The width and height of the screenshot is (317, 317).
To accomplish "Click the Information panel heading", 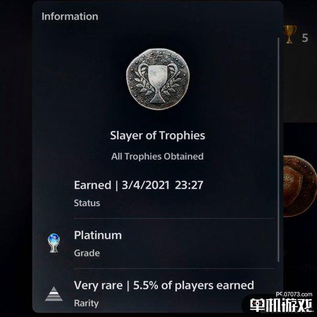I will 70,16.
